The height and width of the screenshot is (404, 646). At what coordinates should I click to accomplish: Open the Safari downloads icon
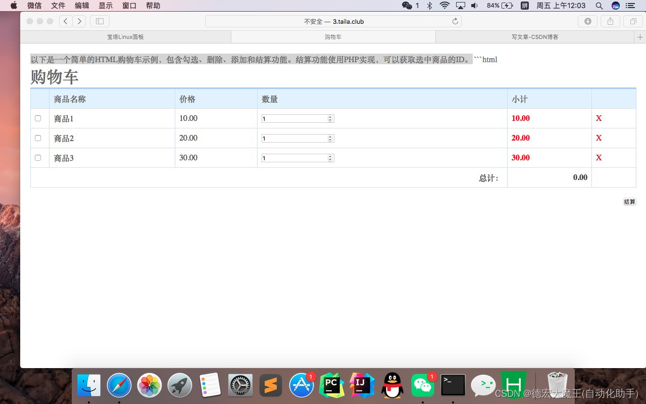(x=587, y=21)
